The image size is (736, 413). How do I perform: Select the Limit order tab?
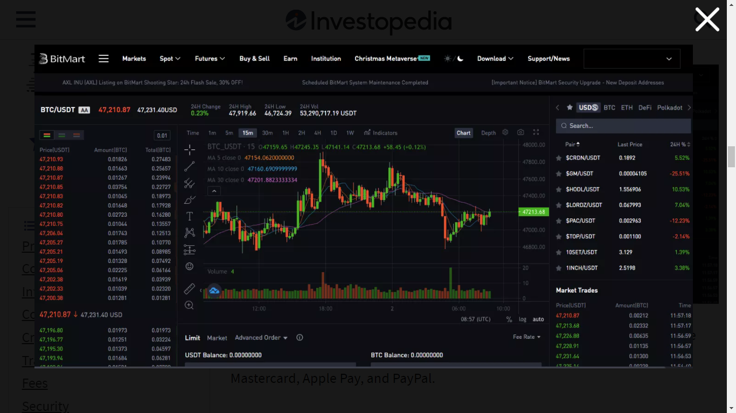tap(192, 338)
